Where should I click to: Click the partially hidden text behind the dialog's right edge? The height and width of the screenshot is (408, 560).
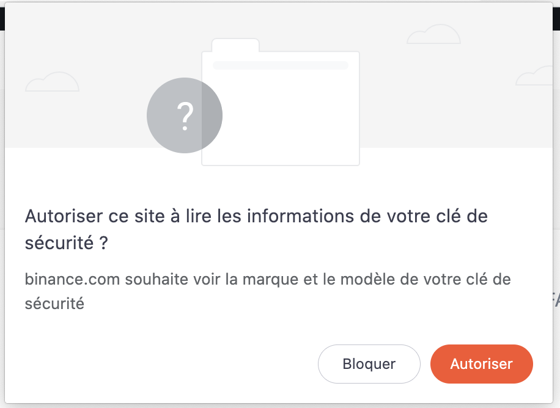pyautogui.click(x=556, y=299)
